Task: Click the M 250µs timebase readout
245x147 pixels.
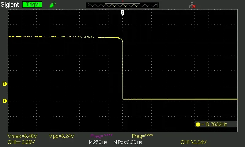Action: coord(98,142)
